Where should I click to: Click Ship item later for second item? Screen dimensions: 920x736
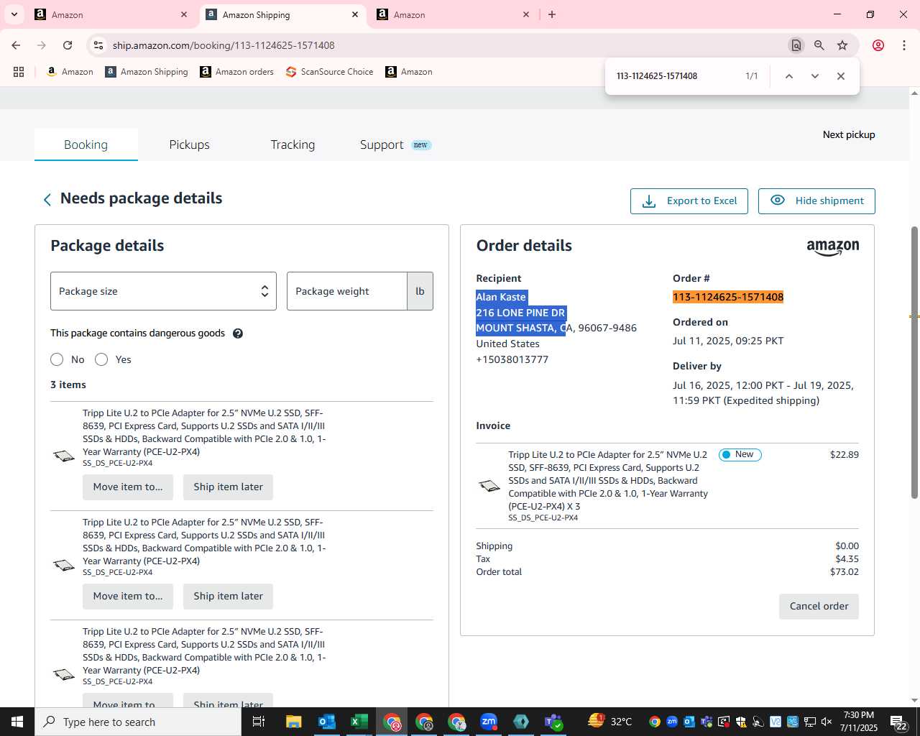pyautogui.click(x=228, y=597)
